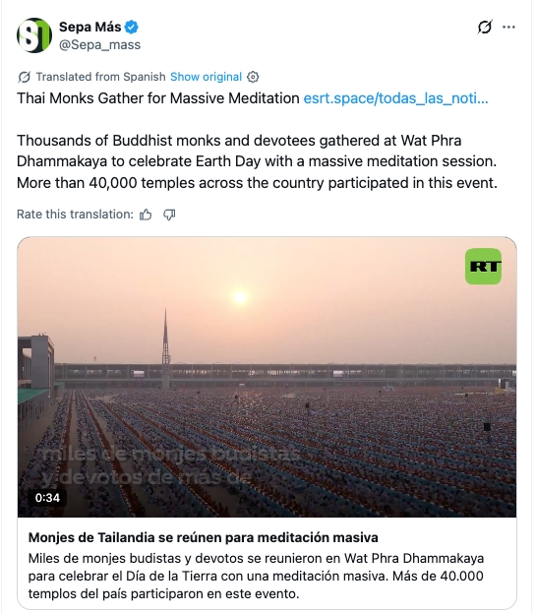
Task: Click the Sepa Más display name
Action: 90,27
